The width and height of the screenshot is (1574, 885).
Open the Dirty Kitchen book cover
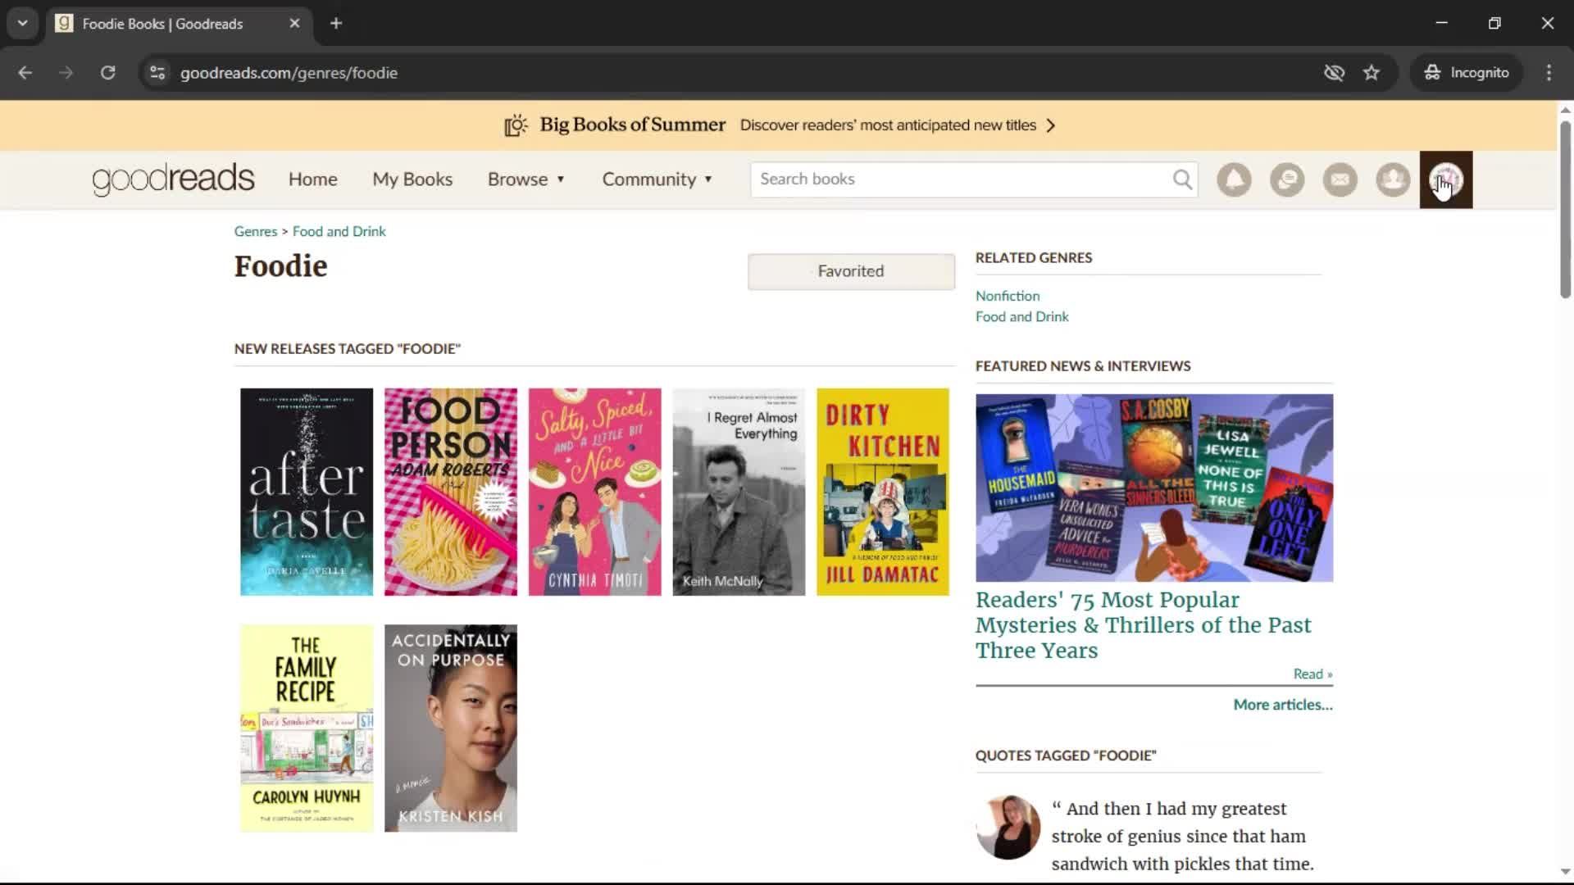pos(883,492)
